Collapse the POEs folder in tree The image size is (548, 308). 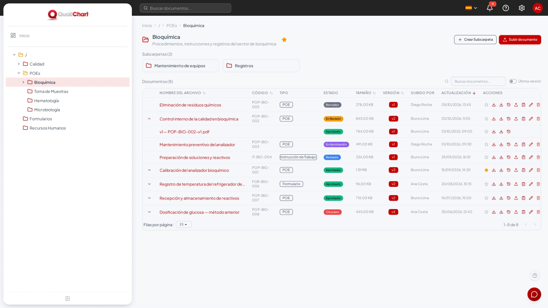pyautogui.click(x=19, y=73)
